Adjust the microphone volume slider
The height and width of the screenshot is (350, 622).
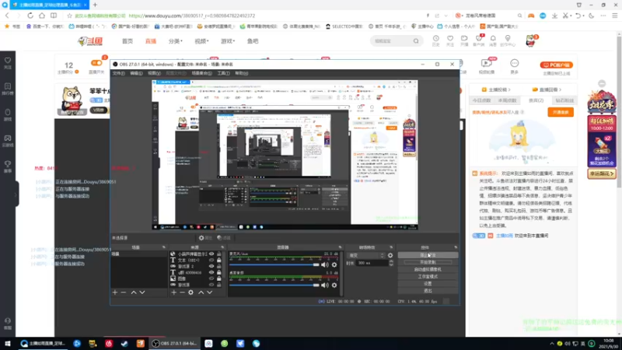coord(274,264)
